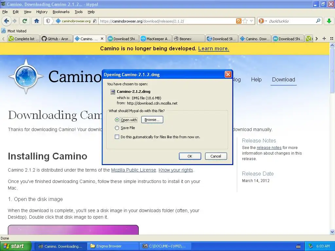This screenshot has height=251, width=335.
Task: Cancel the Opening Camino-2.1.2.dmg dialog
Action: point(216,156)
